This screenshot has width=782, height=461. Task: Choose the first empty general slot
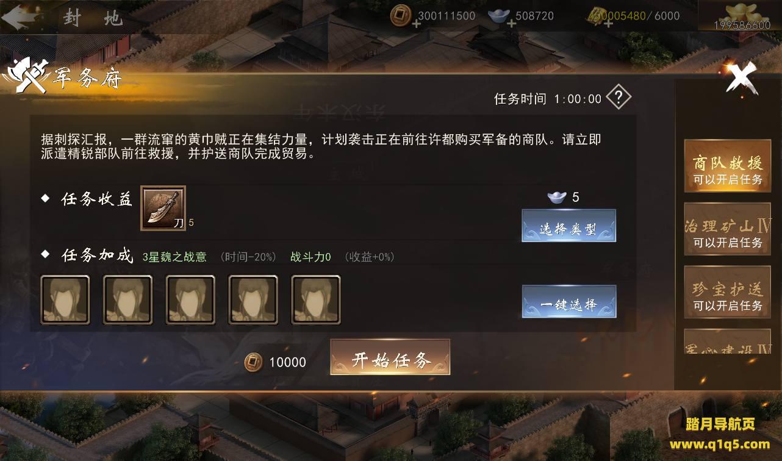65,299
